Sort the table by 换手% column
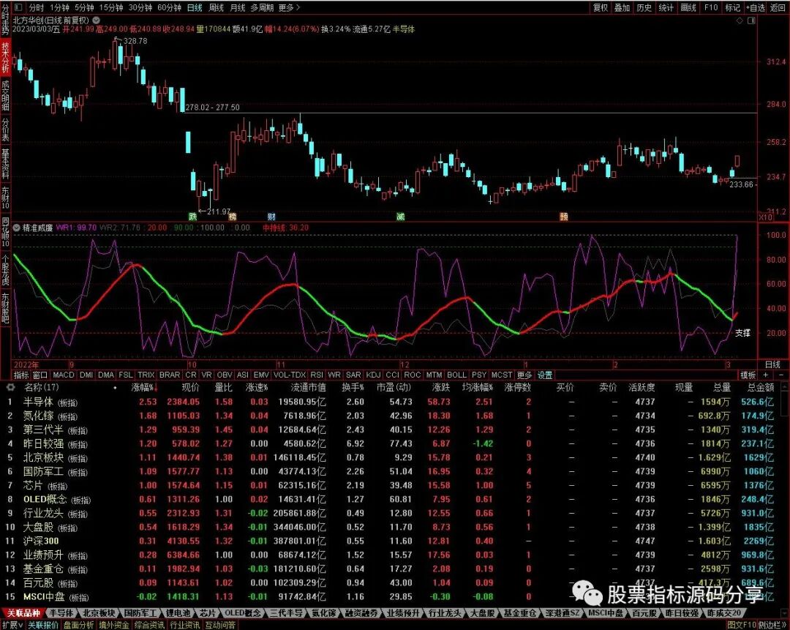Image resolution: width=790 pixels, height=630 pixels. tap(353, 387)
